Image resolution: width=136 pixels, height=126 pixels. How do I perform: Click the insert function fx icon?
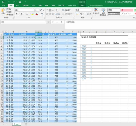[62, 22]
